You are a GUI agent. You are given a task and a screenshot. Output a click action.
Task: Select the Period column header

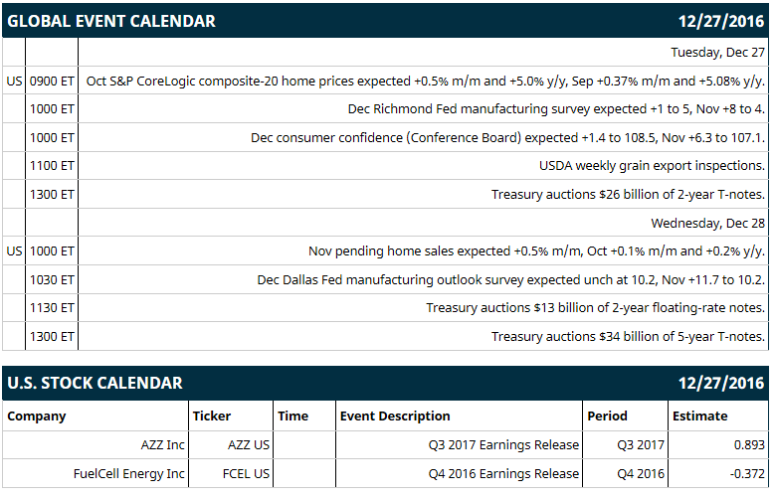(607, 416)
